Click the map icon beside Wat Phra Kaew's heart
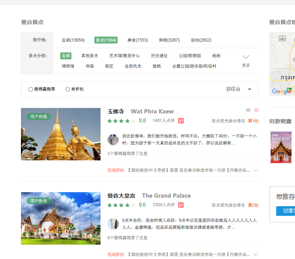Screen dimensions: 295x259 (248, 110)
